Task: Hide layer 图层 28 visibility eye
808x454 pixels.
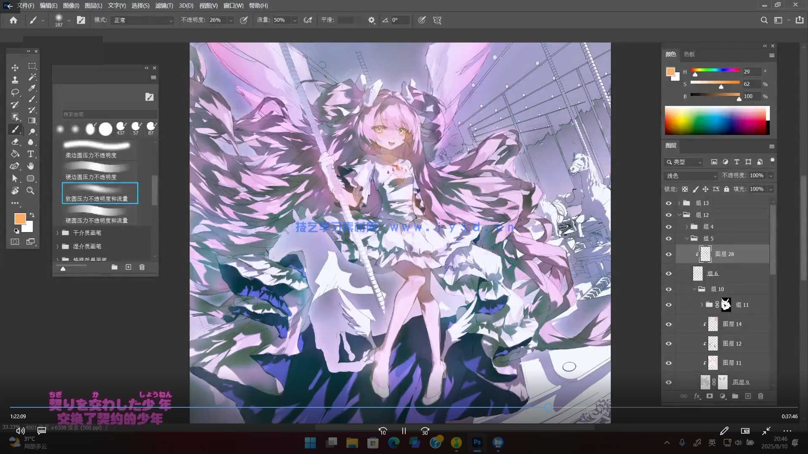Action: (668, 254)
